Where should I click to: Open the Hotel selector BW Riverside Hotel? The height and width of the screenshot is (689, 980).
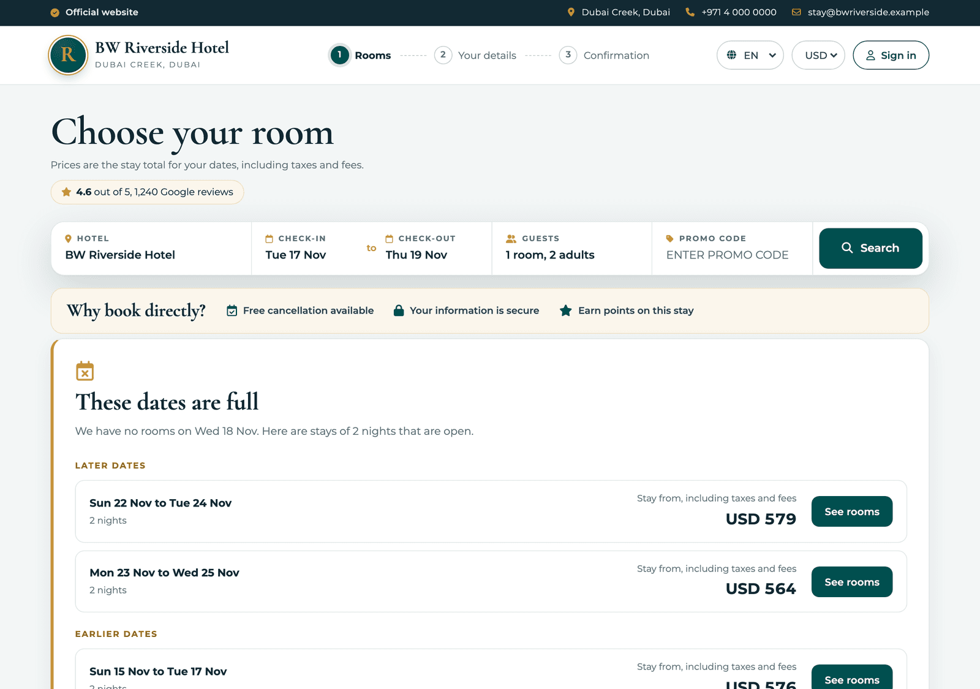click(x=151, y=248)
